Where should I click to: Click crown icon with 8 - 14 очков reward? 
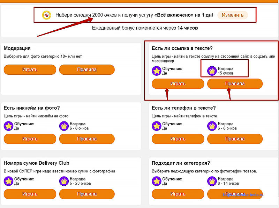point(212,181)
